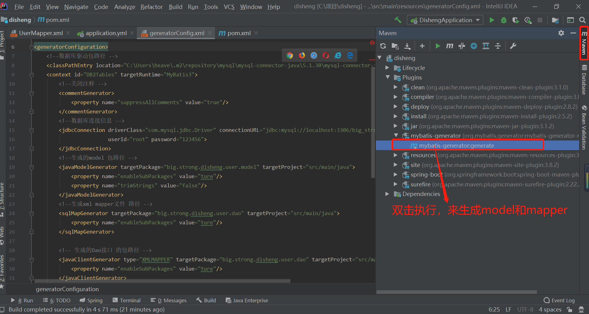Screen dimensions: 589x314
Task: Open the 6: TODO tool window
Action: [x=57, y=300]
